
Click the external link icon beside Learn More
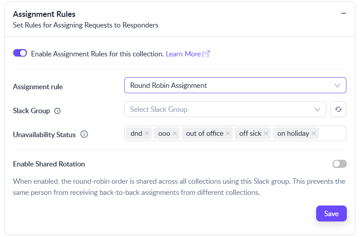coord(206,54)
